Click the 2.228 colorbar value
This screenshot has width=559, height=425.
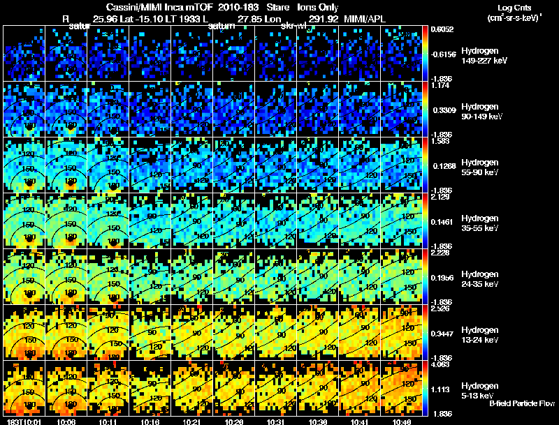point(440,253)
